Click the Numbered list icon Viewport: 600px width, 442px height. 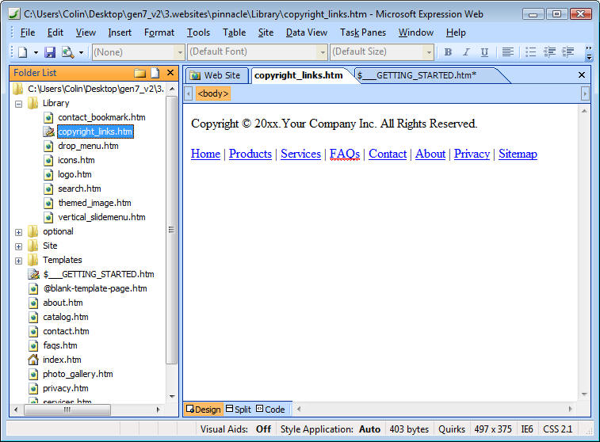point(531,52)
